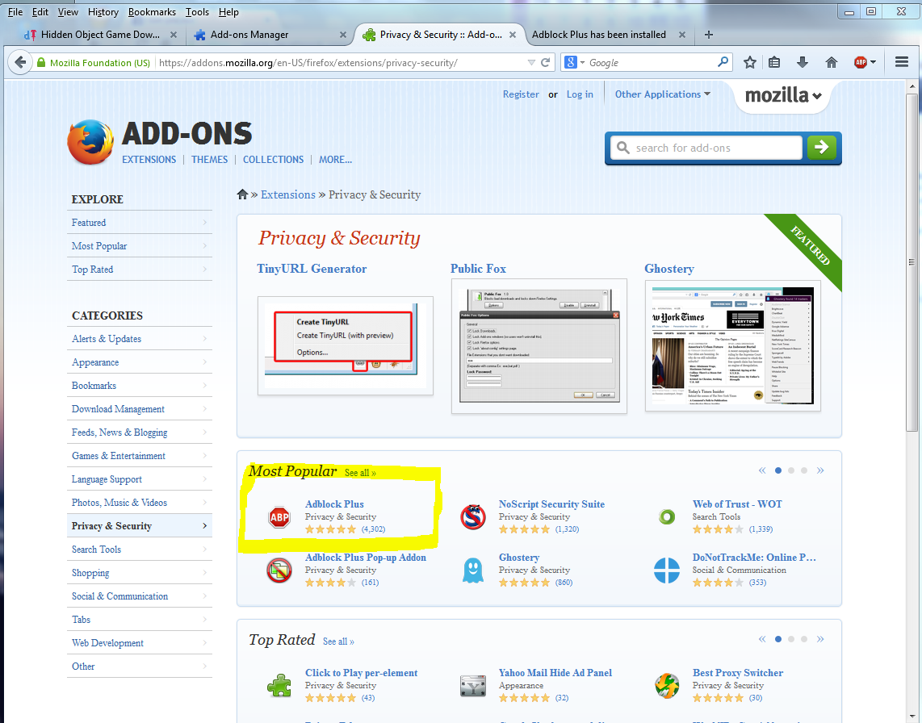Click the DoNotTrackMe blue crosshair icon

(667, 570)
